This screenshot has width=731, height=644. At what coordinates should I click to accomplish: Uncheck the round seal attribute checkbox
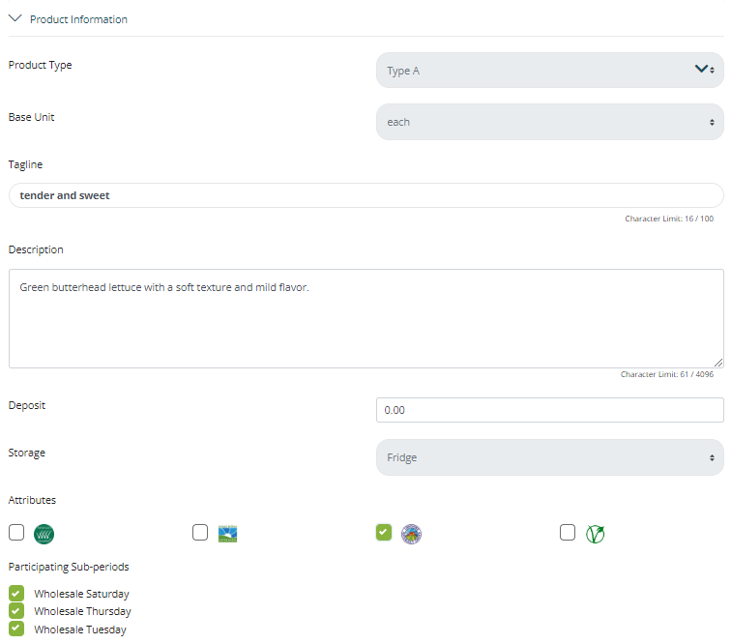click(384, 532)
